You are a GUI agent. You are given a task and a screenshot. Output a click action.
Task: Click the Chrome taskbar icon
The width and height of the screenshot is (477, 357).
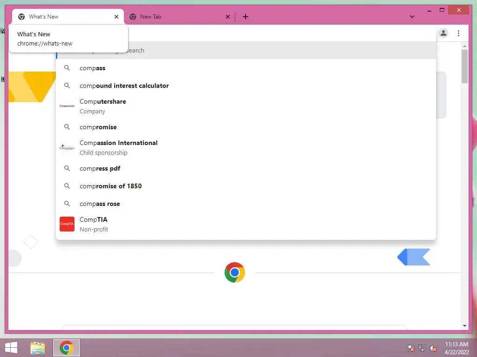[67, 348]
